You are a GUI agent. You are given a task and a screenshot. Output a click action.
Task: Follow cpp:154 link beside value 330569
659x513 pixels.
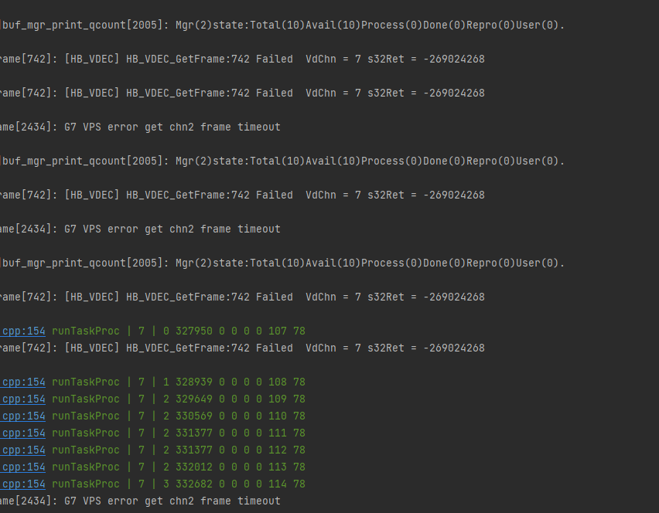[x=22, y=416]
